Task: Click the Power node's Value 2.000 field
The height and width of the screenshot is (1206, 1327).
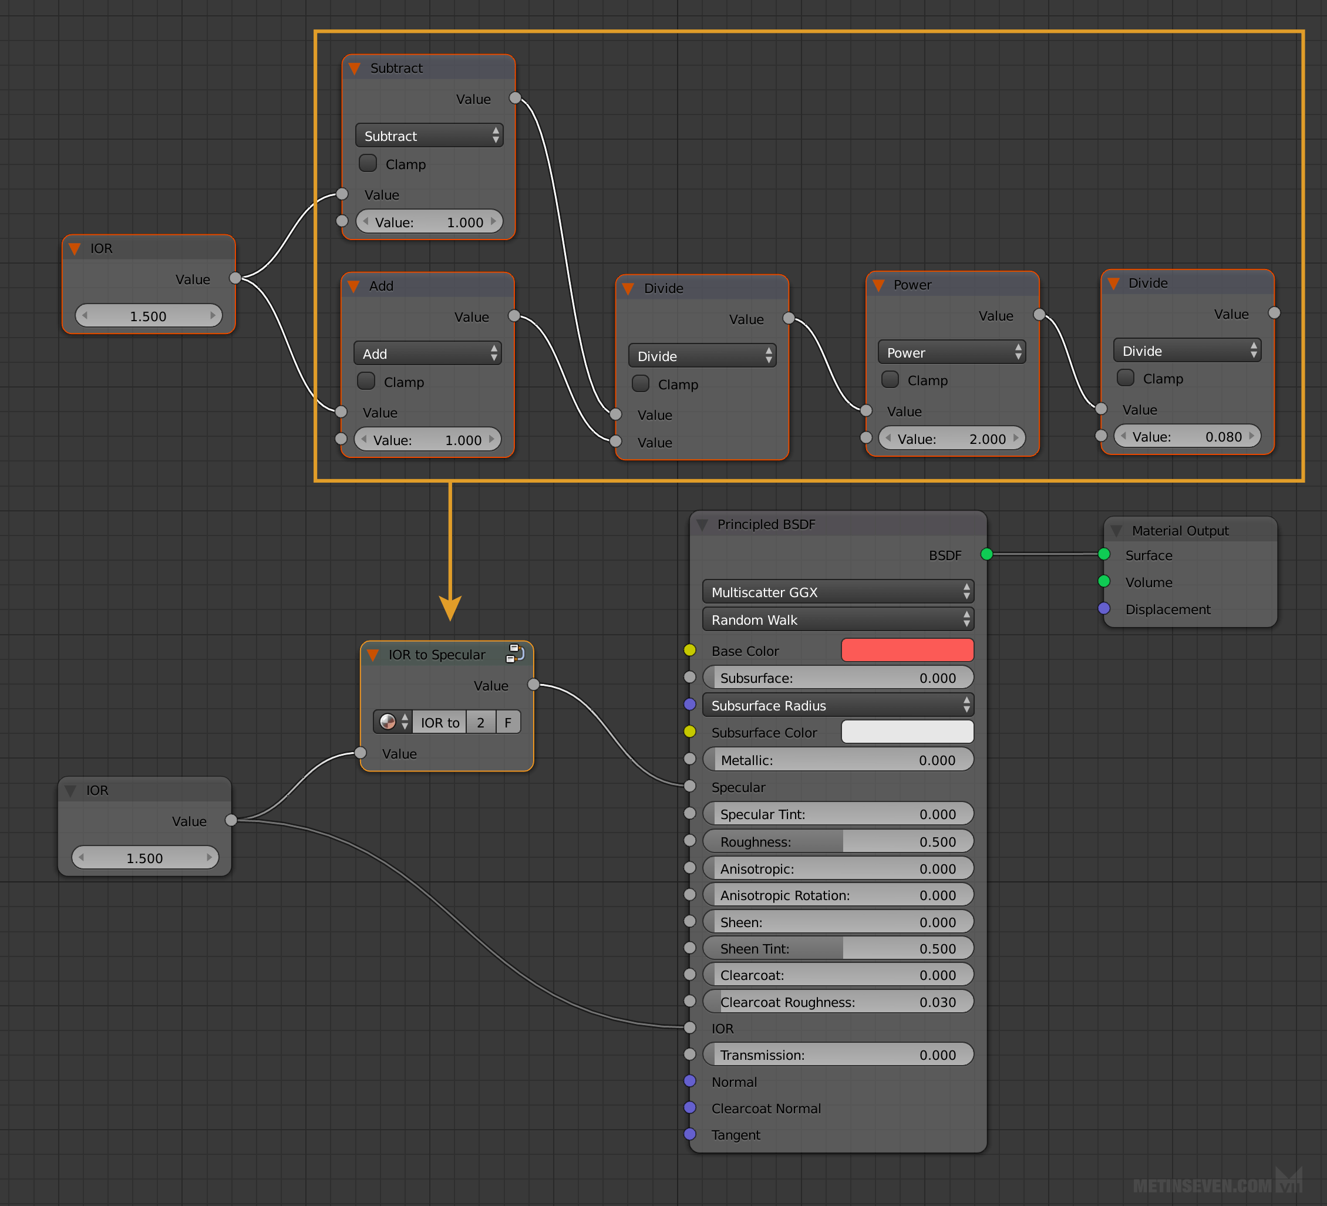Action: (x=952, y=439)
